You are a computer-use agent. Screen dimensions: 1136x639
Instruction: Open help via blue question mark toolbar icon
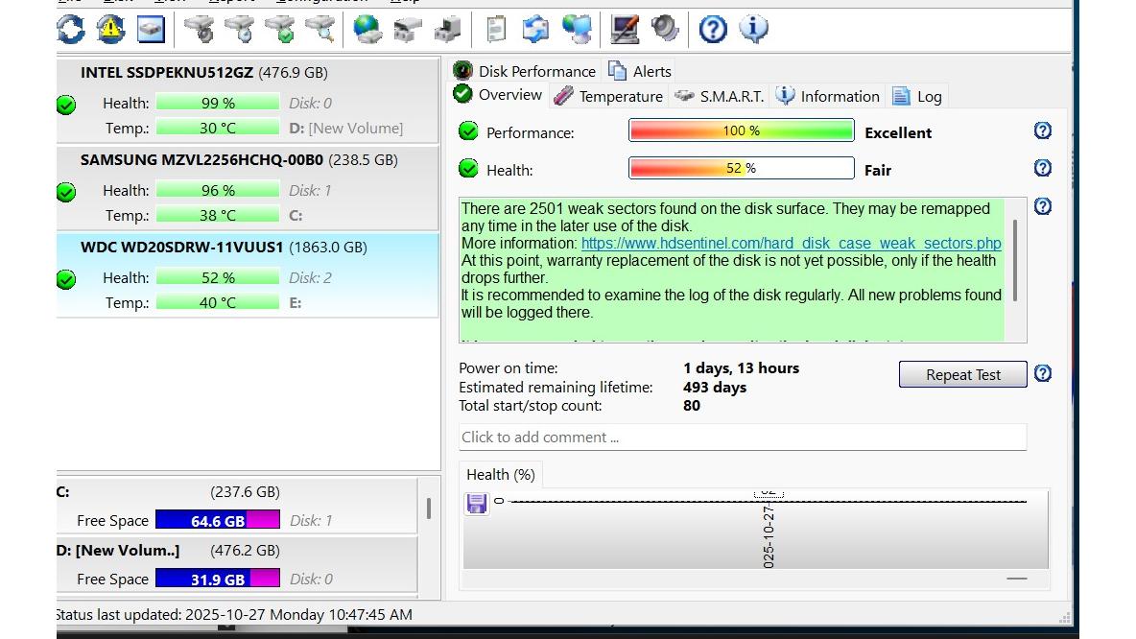pos(713,30)
